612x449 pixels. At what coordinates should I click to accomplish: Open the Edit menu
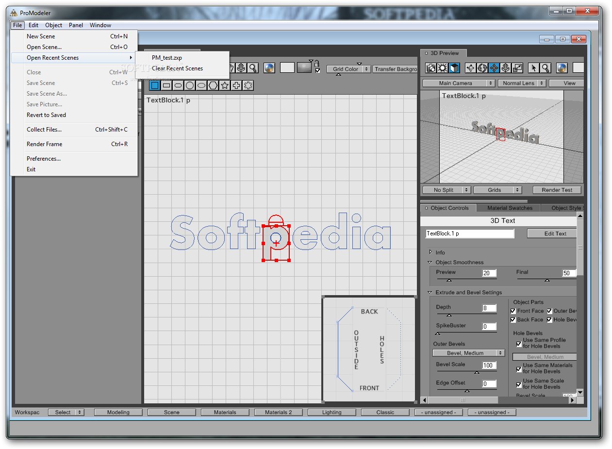coord(33,25)
